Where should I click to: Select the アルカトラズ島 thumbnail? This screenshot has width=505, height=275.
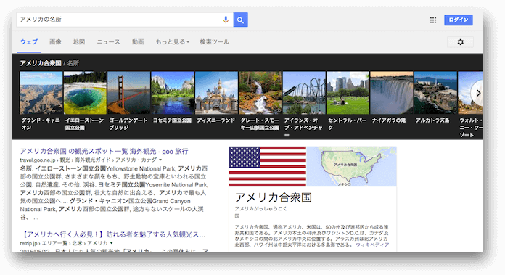pos(435,93)
